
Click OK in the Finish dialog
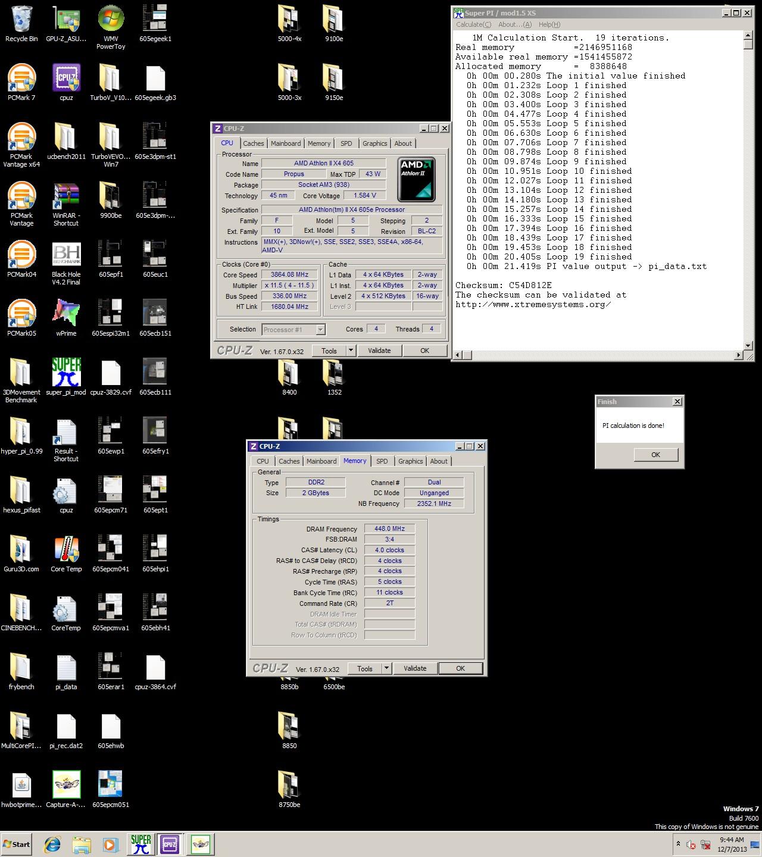[x=655, y=455]
